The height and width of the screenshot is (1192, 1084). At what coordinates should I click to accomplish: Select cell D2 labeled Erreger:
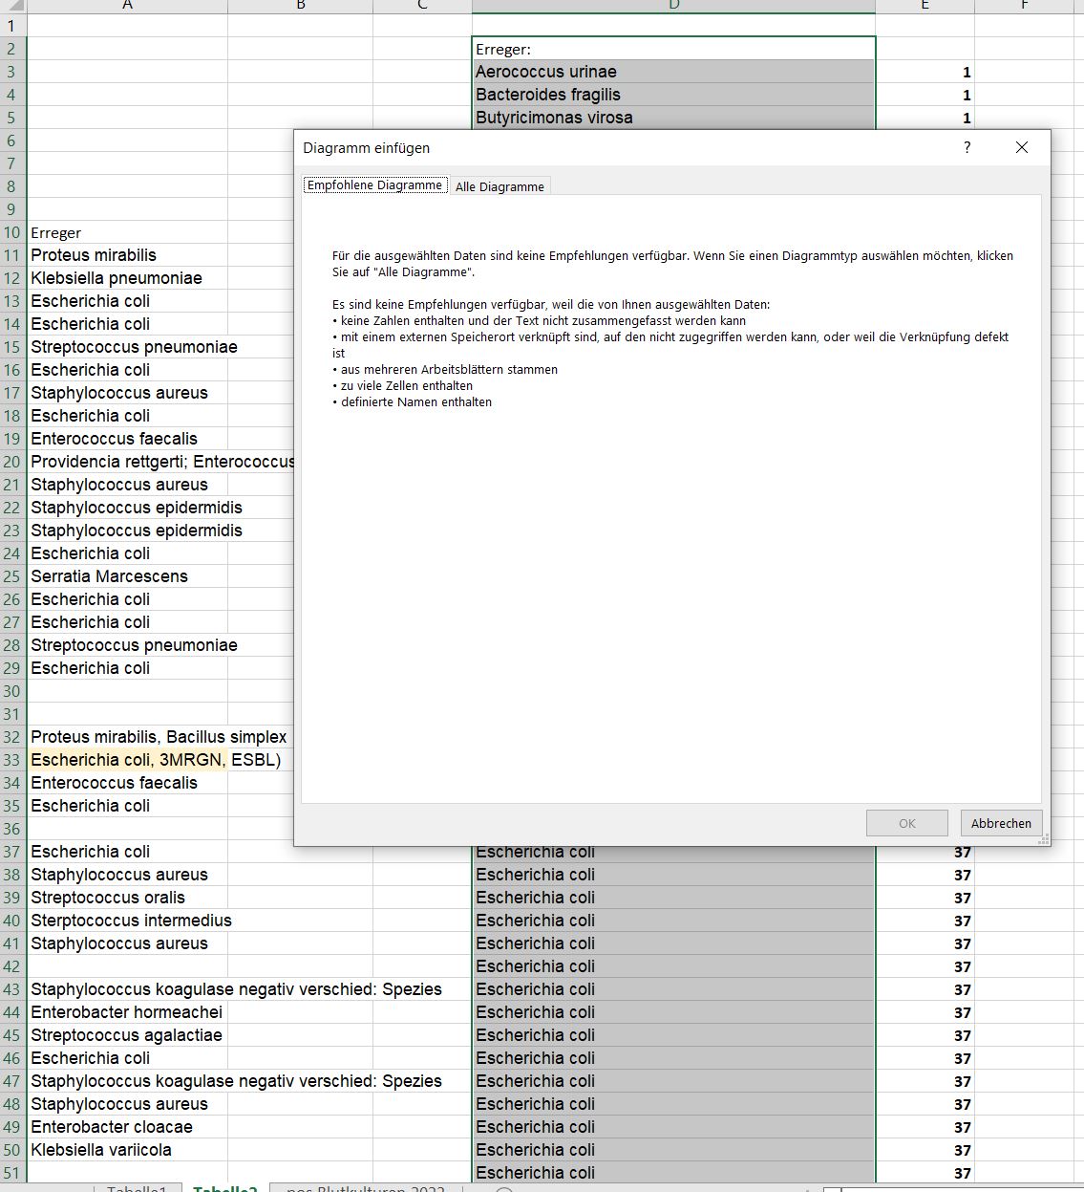point(673,49)
